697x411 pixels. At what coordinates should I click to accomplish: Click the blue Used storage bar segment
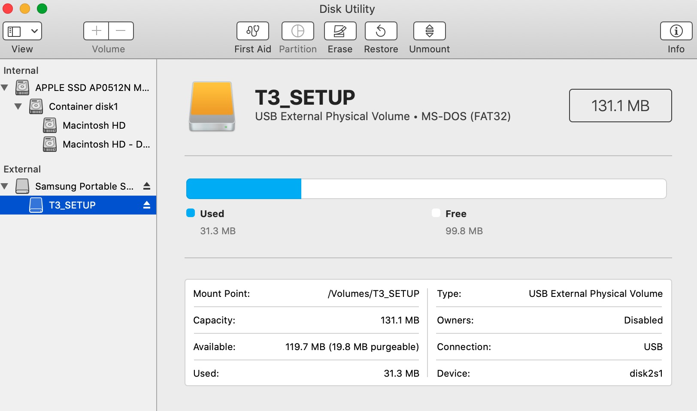point(244,189)
